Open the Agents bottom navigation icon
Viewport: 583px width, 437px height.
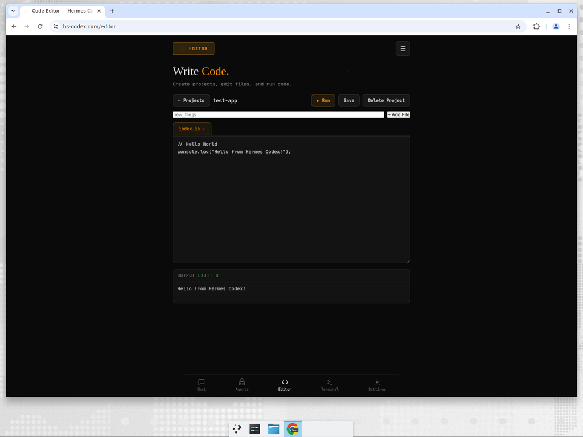241,385
